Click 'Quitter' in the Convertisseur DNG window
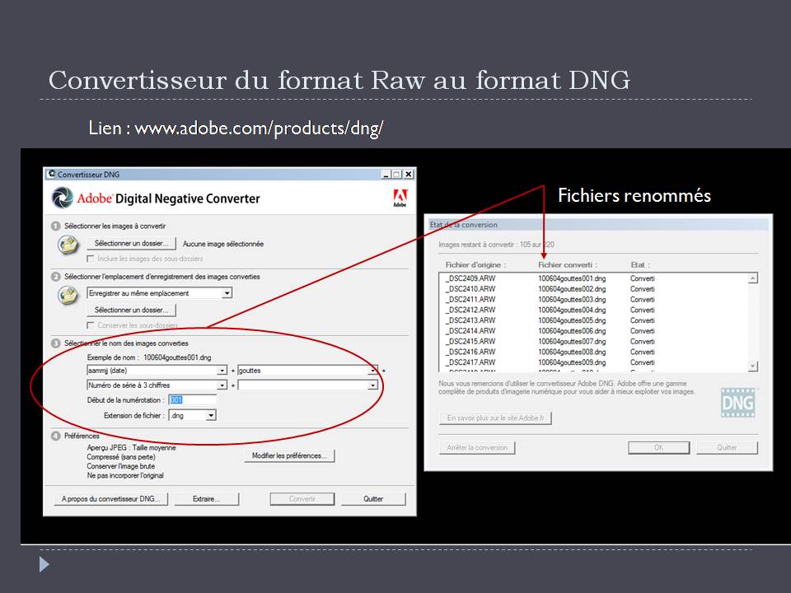The height and width of the screenshot is (593, 791). pyautogui.click(x=373, y=499)
